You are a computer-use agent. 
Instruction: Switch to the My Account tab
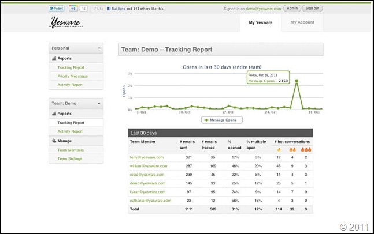coord(302,22)
